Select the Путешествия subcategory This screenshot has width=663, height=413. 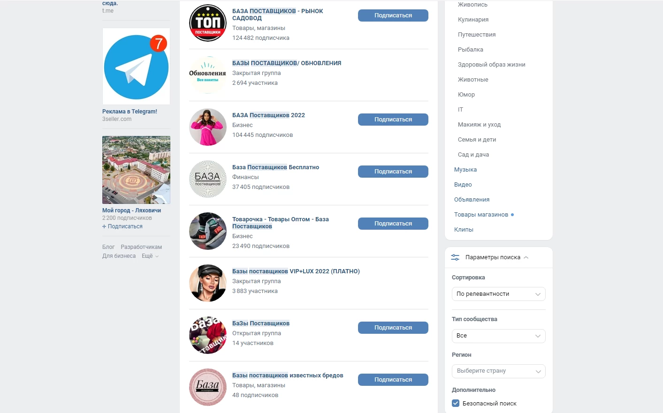[x=477, y=35]
